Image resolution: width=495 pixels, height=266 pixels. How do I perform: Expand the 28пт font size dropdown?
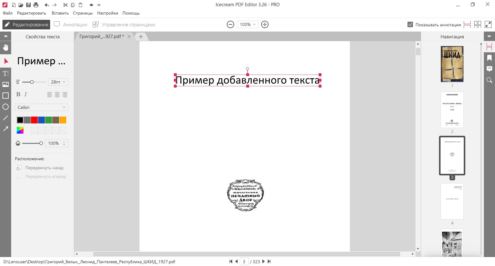coord(58,82)
